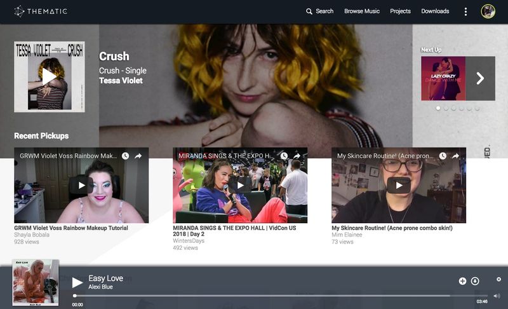Click the Lazy Crazy Next Up thumbnail
The image size is (508, 309).
coord(443,78)
